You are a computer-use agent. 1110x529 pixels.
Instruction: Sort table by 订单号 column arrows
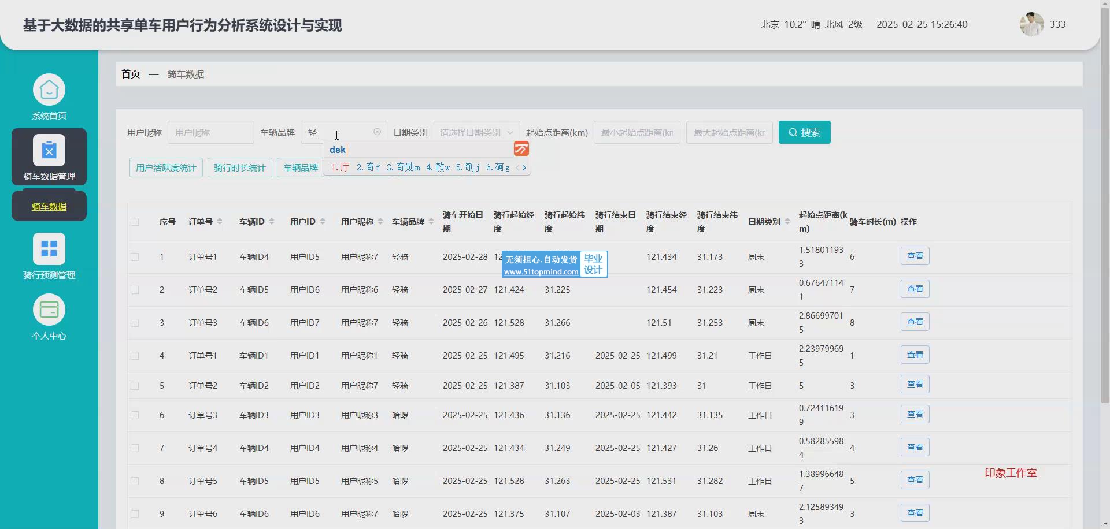[220, 222]
